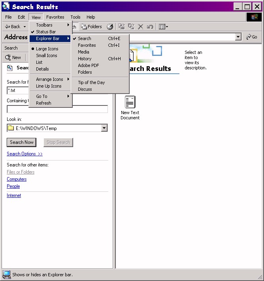Click the Go button beside address bar

[x=252, y=37]
